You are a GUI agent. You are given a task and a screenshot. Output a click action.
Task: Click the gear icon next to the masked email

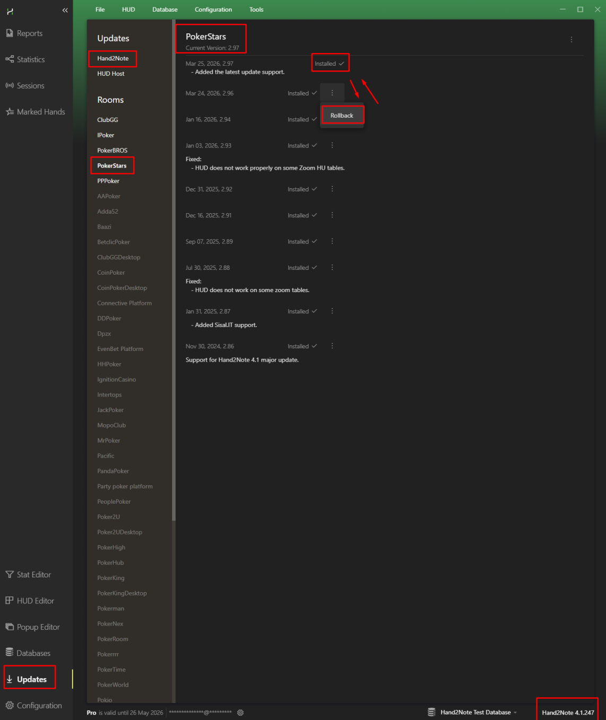tap(240, 713)
